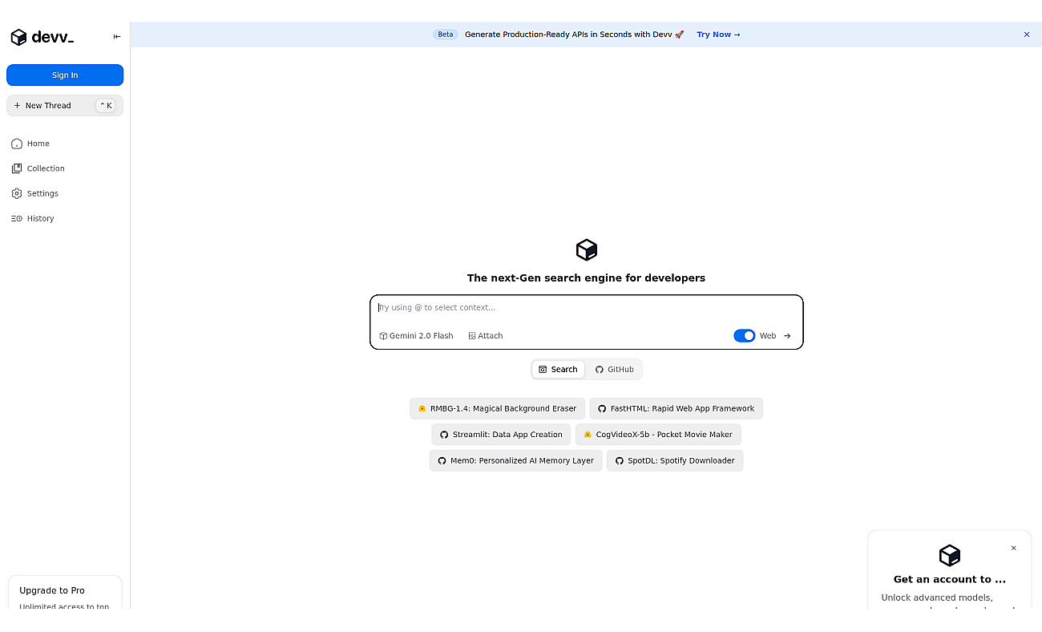Screen dimensions: 1042x632
Task: Submit query with the arrow icon
Action: point(787,336)
